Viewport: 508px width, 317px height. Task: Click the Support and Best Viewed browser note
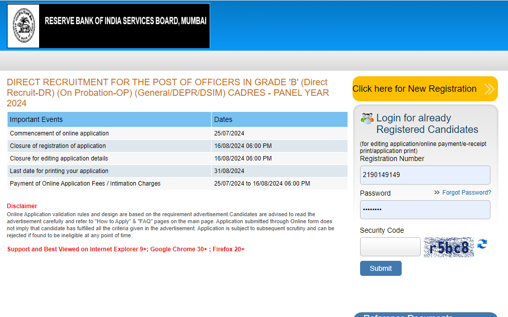pyautogui.click(x=126, y=249)
